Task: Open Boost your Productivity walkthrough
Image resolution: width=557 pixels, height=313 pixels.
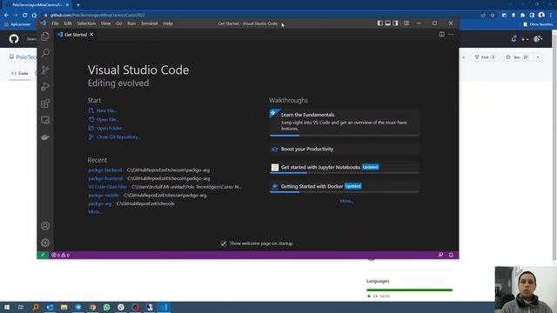Action: (345, 149)
